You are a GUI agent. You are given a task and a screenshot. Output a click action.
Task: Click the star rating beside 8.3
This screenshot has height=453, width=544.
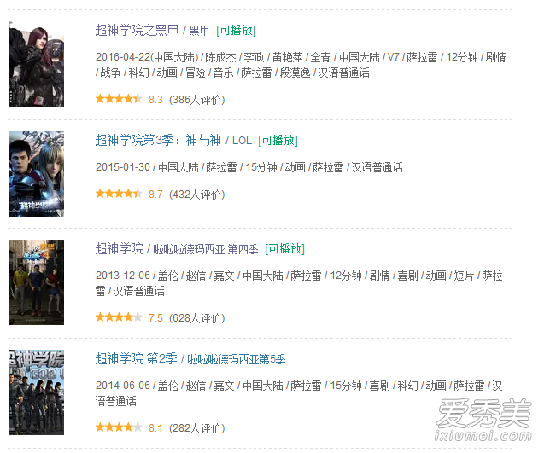(119, 99)
